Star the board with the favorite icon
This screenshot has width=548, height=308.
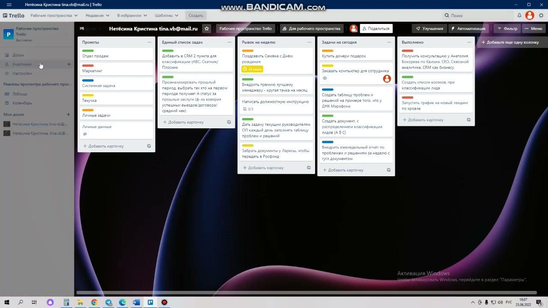[207, 29]
